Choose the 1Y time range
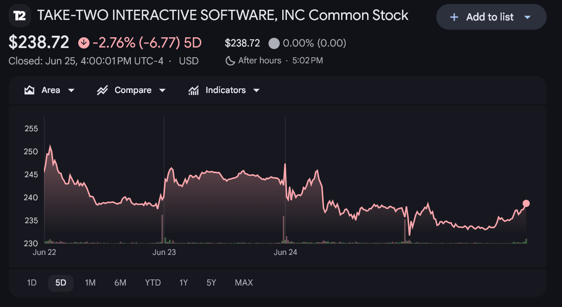Viewport: 562px width, 307px height. click(x=184, y=282)
